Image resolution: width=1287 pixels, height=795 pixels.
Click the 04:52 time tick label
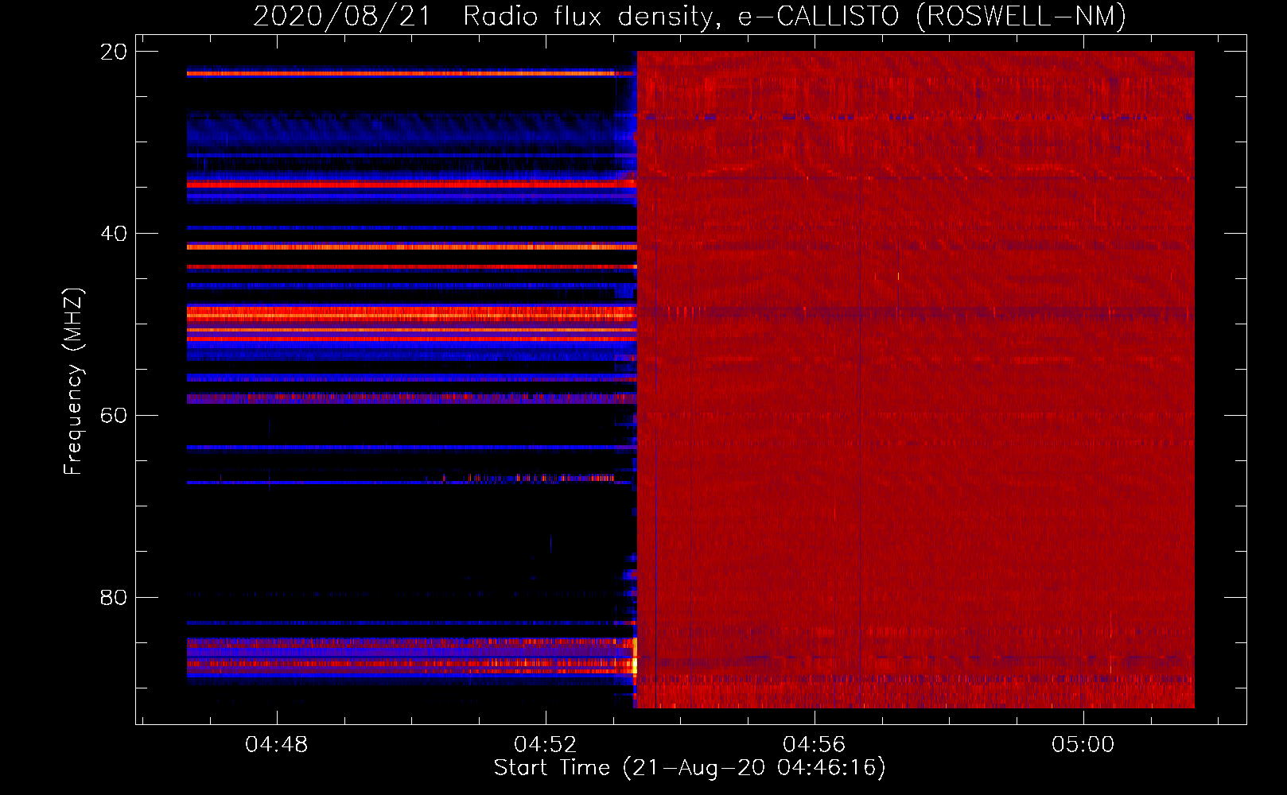coord(546,745)
